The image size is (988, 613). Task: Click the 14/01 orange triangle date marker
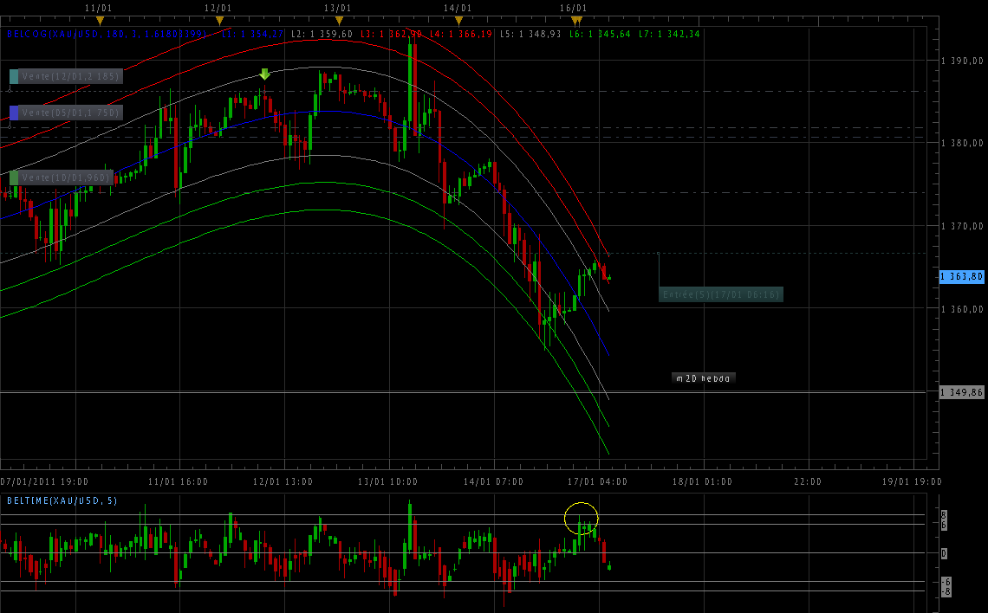tap(458, 20)
